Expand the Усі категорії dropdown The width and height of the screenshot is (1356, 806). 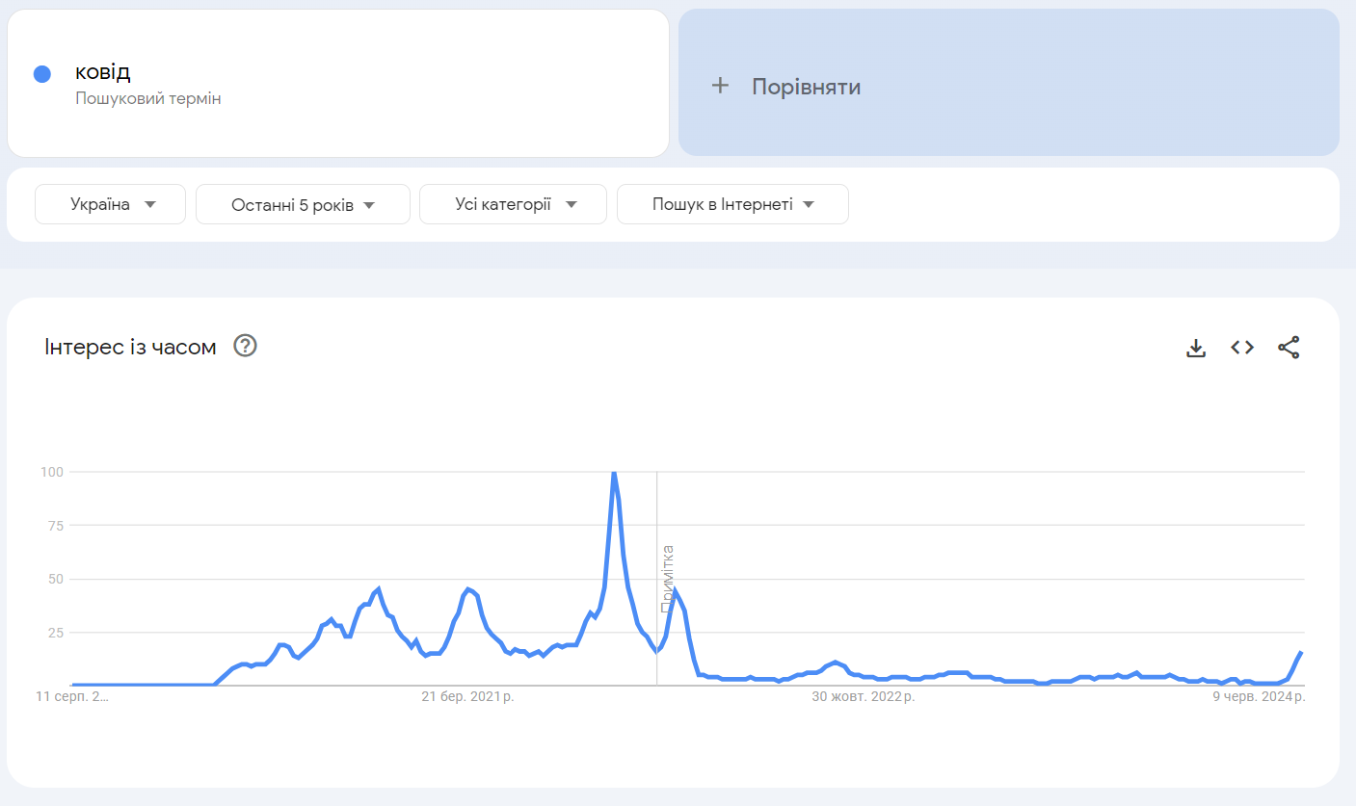click(x=513, y=204)
